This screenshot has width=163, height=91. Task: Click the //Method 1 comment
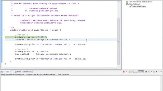tap(21, 35)
